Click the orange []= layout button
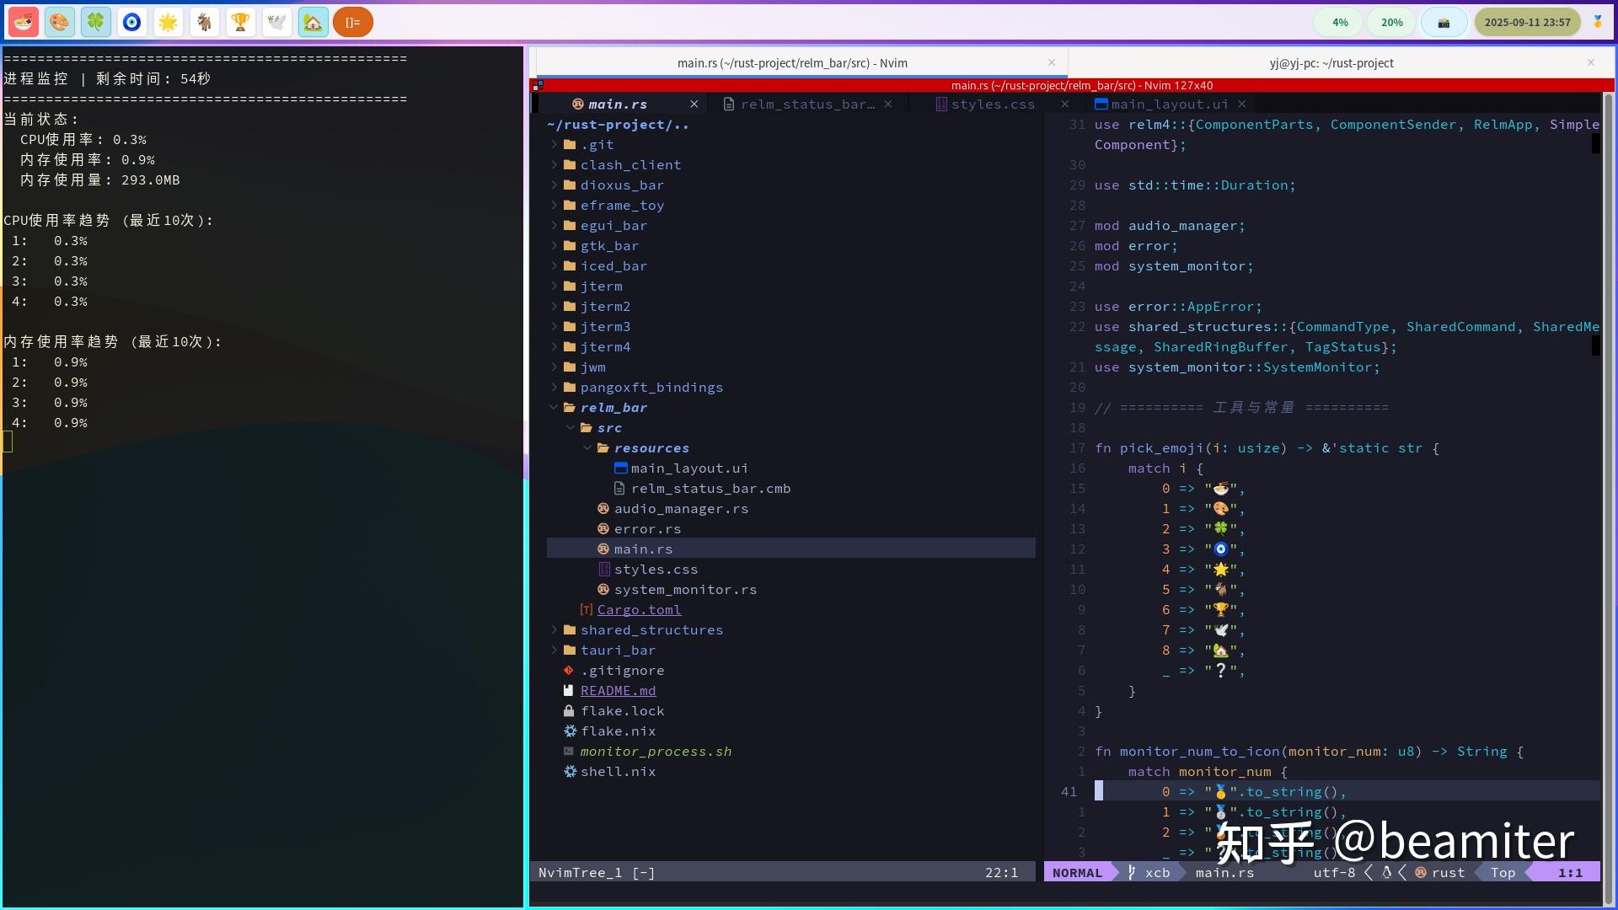The image size is (1618, 910). pyautogui.click(x=353, y=23)
